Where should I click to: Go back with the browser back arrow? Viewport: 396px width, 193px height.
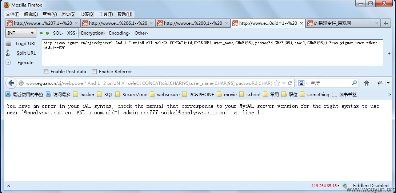[x=11, y=83]
